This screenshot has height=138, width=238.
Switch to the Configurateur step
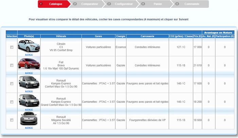[121, 4]
